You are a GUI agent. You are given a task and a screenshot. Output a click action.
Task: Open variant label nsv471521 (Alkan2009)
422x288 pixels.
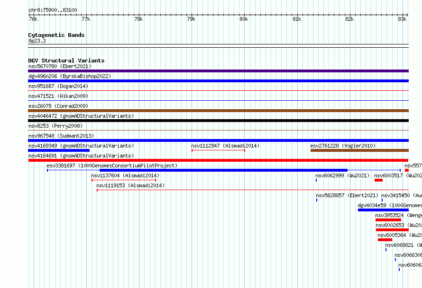pos(58,96)
